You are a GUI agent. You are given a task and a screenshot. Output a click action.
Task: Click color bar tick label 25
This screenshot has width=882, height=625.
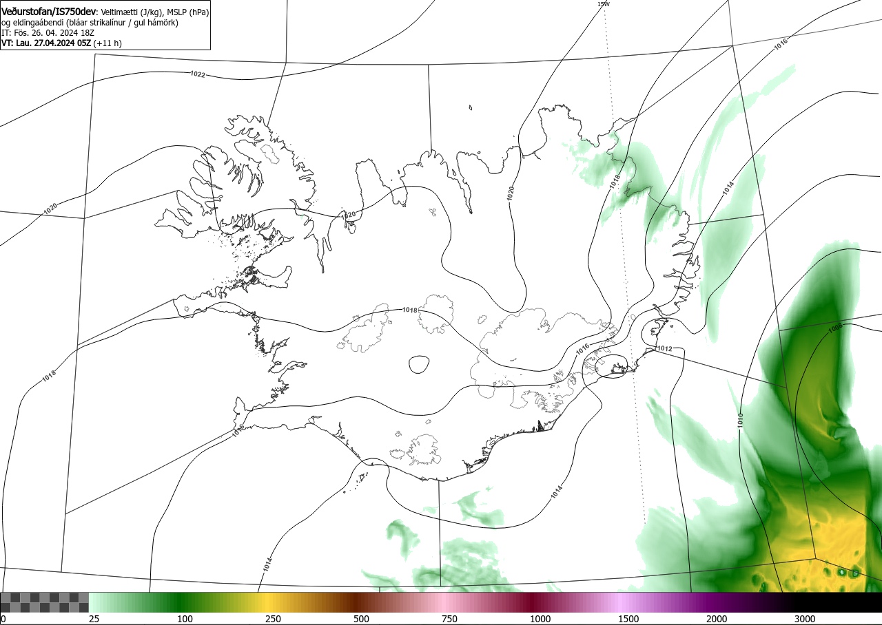point(94,619)
